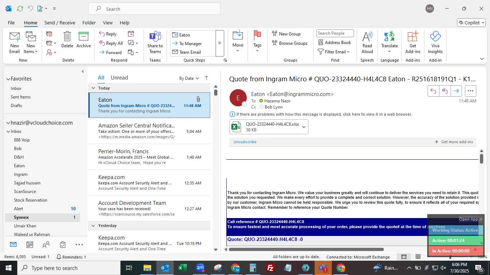Share the email to Teams
This screenshot has height=275, width=490.
click(155, 42)
